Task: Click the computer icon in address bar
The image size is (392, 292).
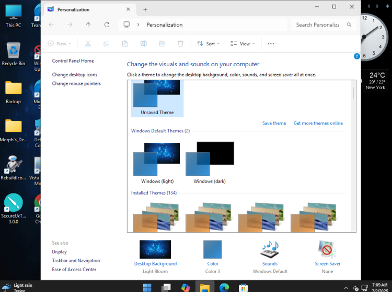Action: click(127, 25)
